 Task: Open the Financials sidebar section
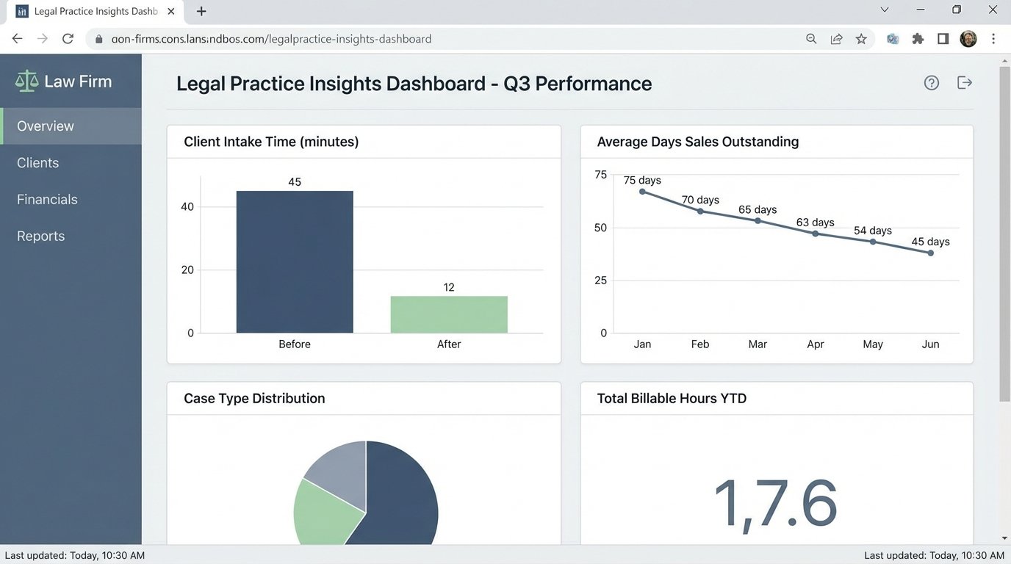click(47, 199)
